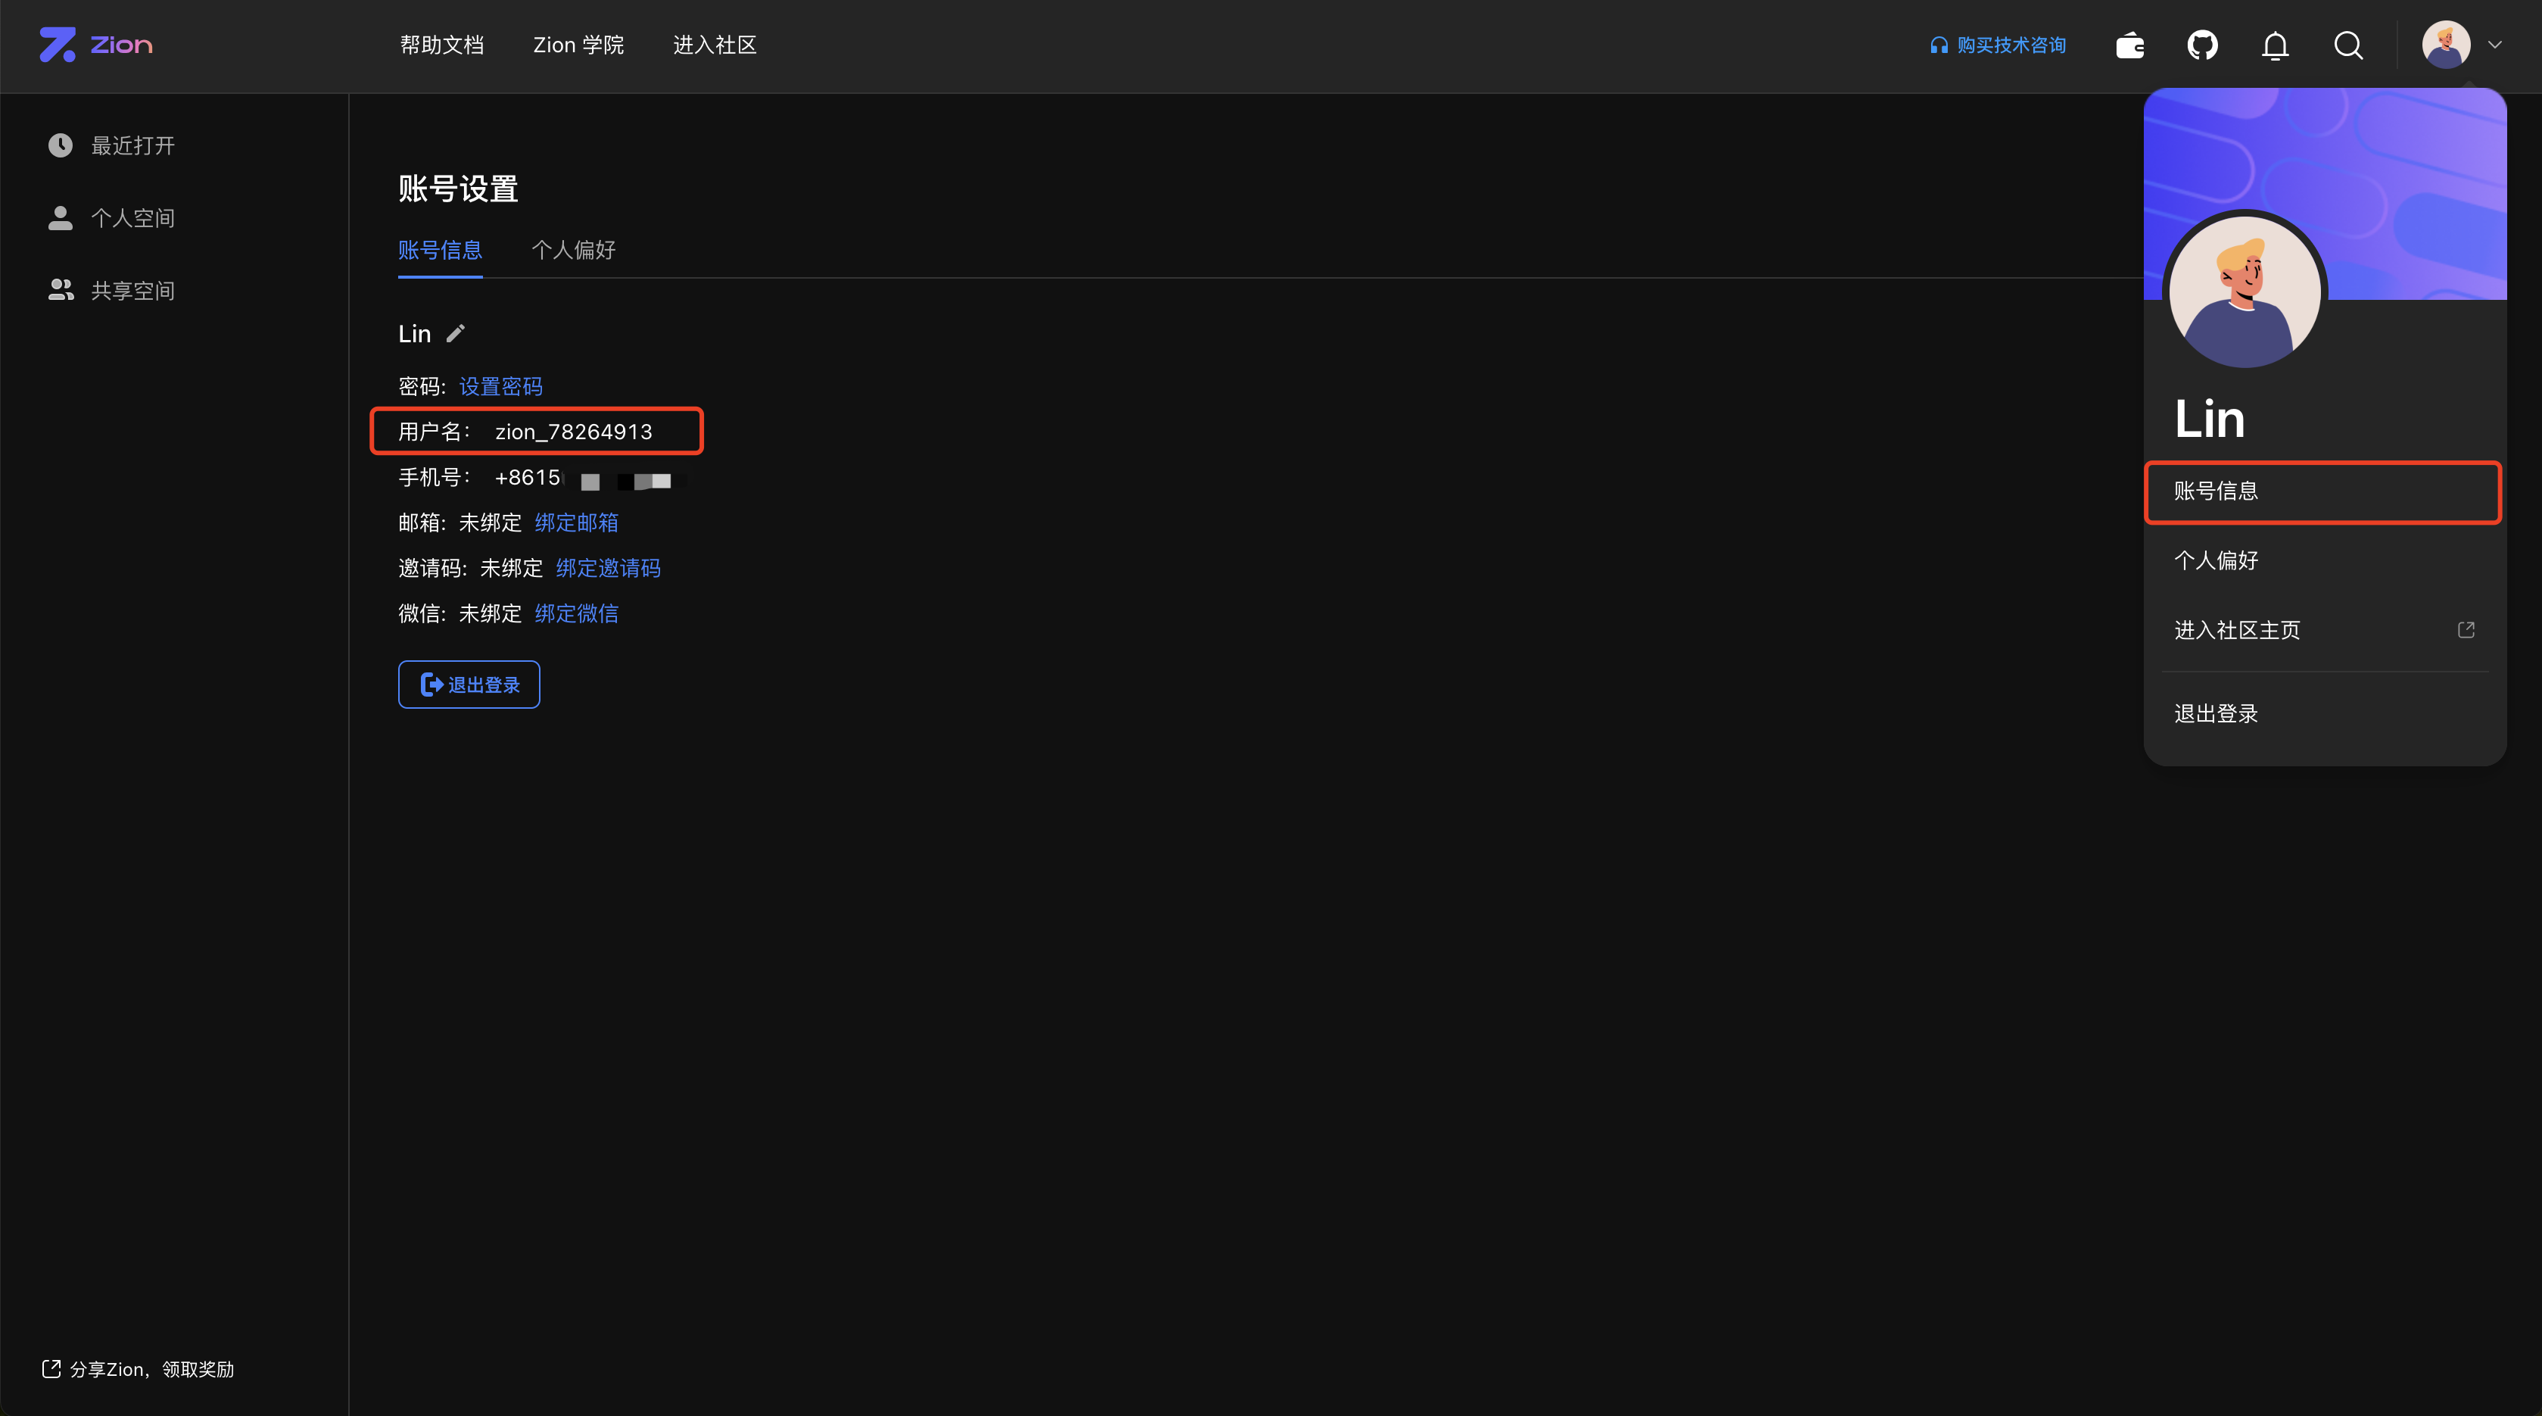Select 共享空间 in the sidebar
This screenshot has height=1416, width=2542.
tap(133, 291)
